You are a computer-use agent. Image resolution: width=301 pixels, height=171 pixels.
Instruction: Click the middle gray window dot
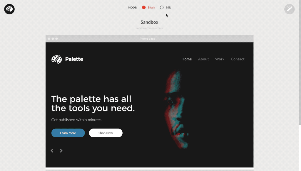tap(53, 39)
